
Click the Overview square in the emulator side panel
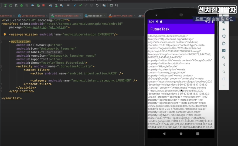pos(224,79)
